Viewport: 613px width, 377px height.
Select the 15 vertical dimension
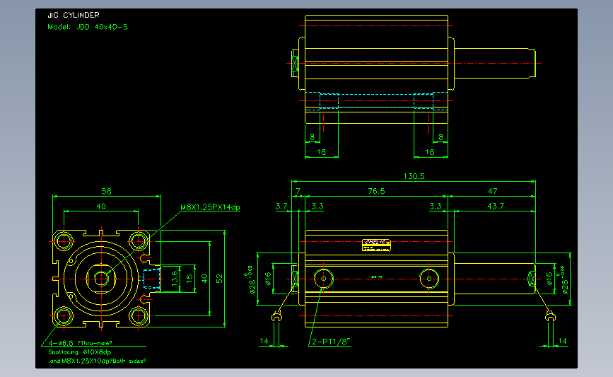coord(189,279)
